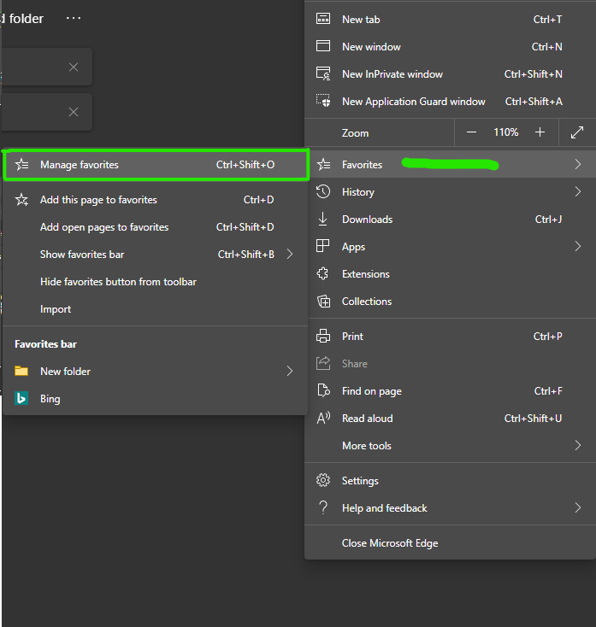This screenshot has width=596, height=627.
Task: Start Read aloud from menu
Action: click(450, 419)
